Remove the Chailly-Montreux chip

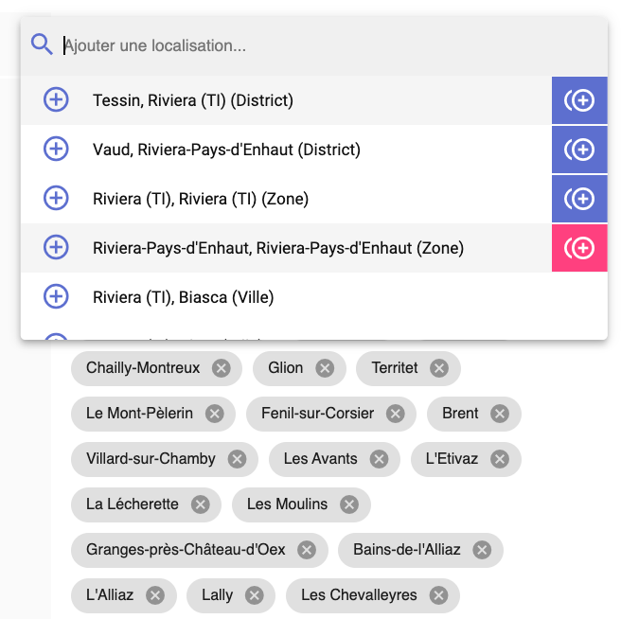click(222, 368)
